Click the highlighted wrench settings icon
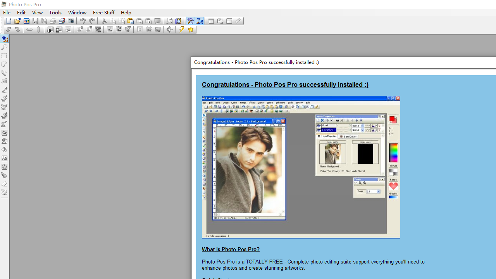Screen dimensions: 496x279 (x=191, y=21)
